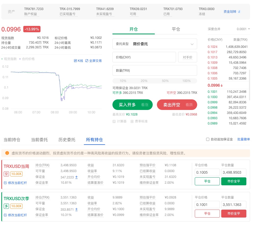Click 修改当前杠杆 link under TRXUSD当周

[x=17, y=183]
